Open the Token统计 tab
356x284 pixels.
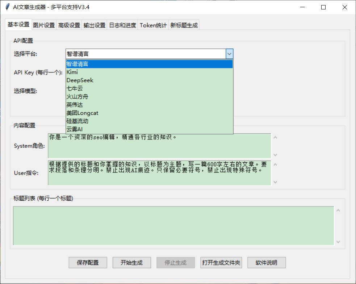tap(153, 25)
